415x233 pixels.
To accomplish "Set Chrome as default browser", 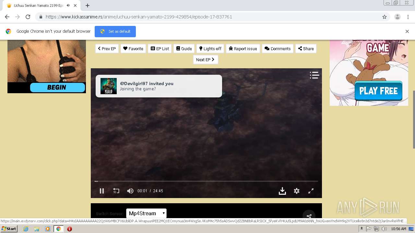I will [x=115, y=31].
